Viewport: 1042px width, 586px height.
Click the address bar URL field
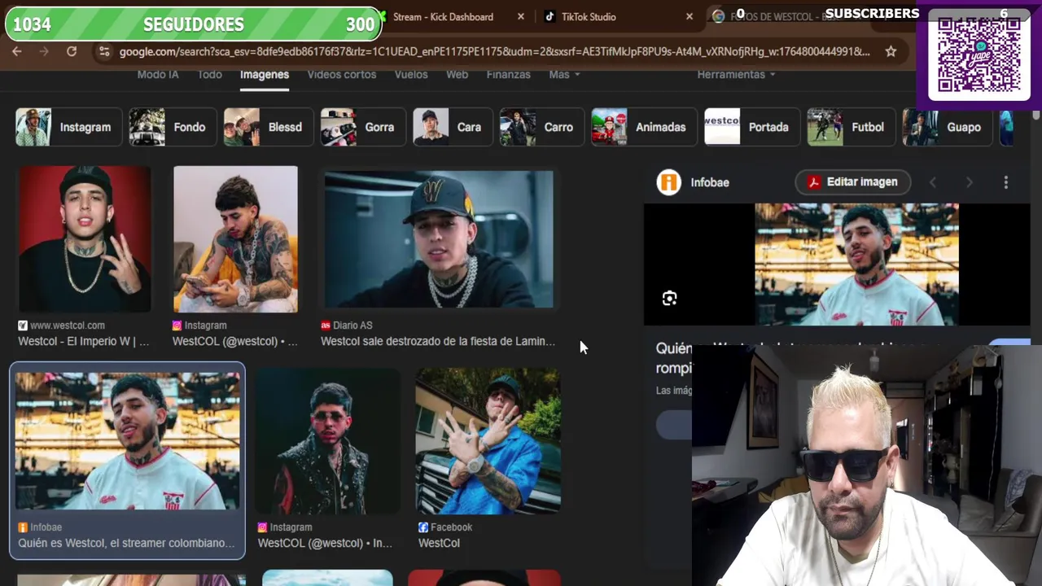[x=494, y=51]
